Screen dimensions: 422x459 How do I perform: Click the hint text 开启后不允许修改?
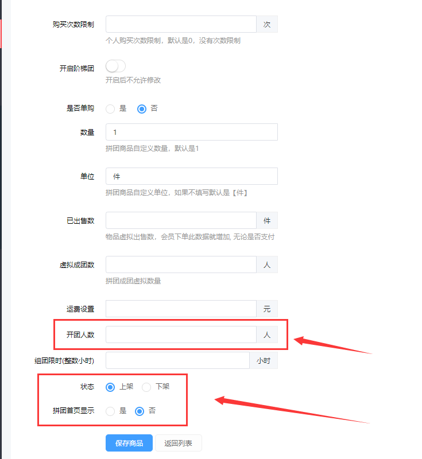pos(133,80)
